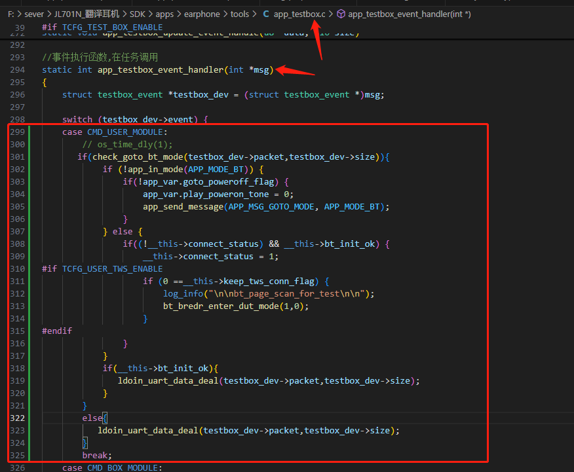Click ldoin_uart_data_deal on line 323
The width and height of the screenshot is (574, 472).
148,430
